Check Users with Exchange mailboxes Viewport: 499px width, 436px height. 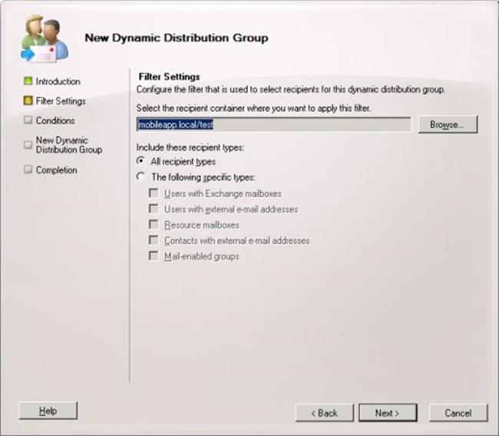point(154,193)
